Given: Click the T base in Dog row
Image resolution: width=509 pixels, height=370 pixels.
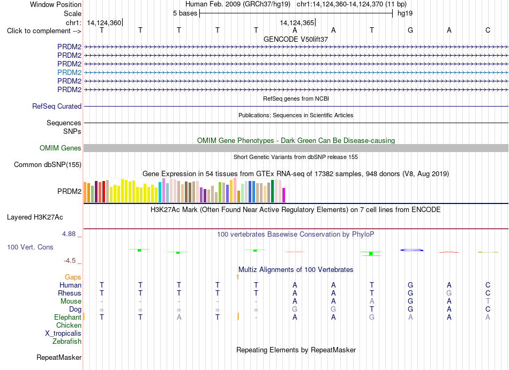Looking at the screenshot, I should pyautogui.click(x=372, y=309).
